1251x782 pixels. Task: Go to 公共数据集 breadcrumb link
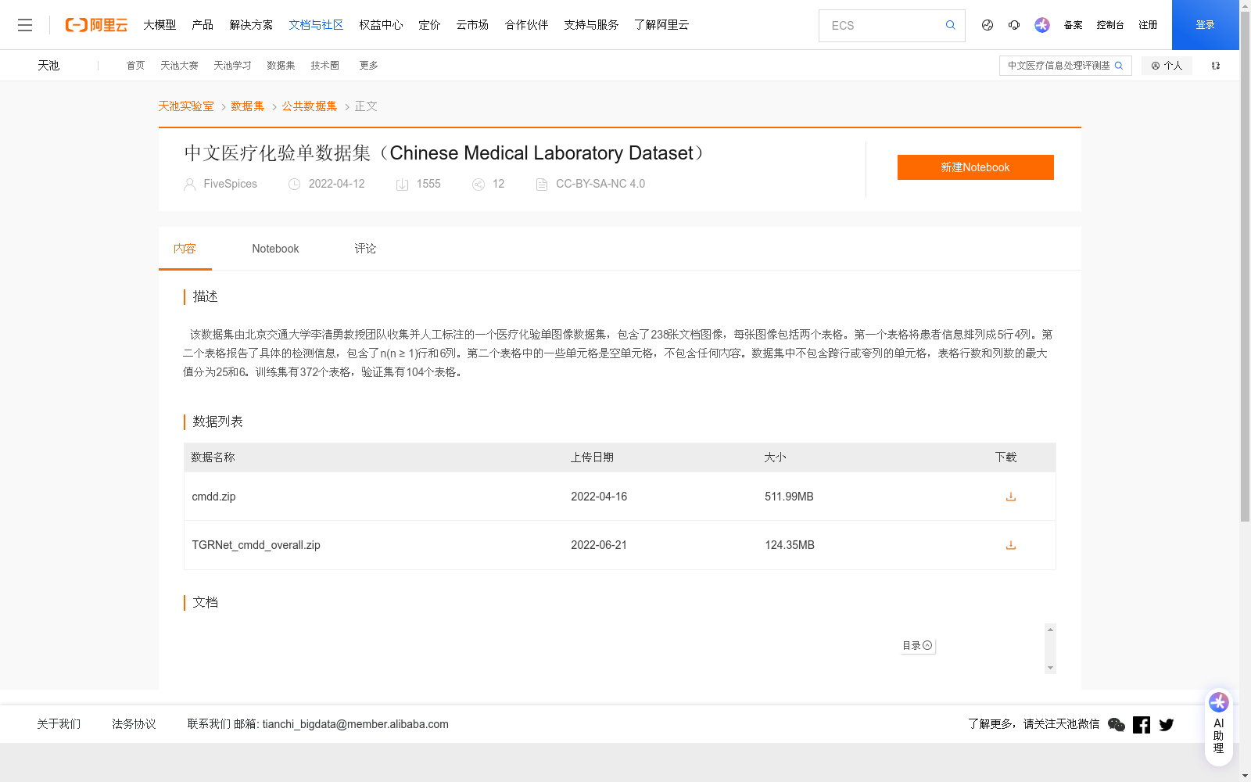coord(310,106)
